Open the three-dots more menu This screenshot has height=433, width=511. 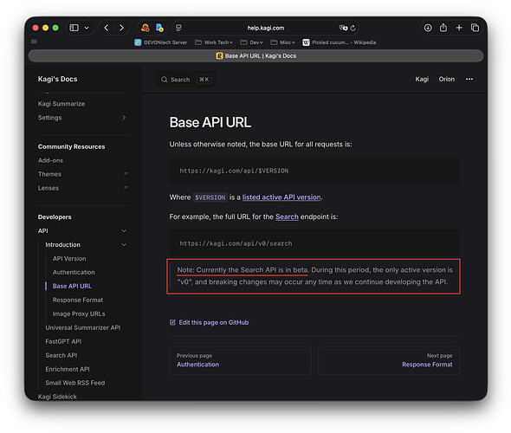469,79
